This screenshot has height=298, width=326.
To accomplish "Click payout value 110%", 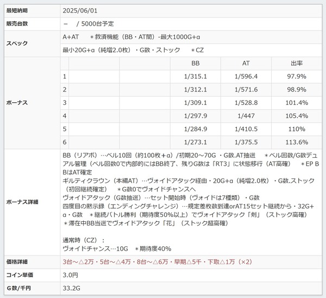I will 297,129.
